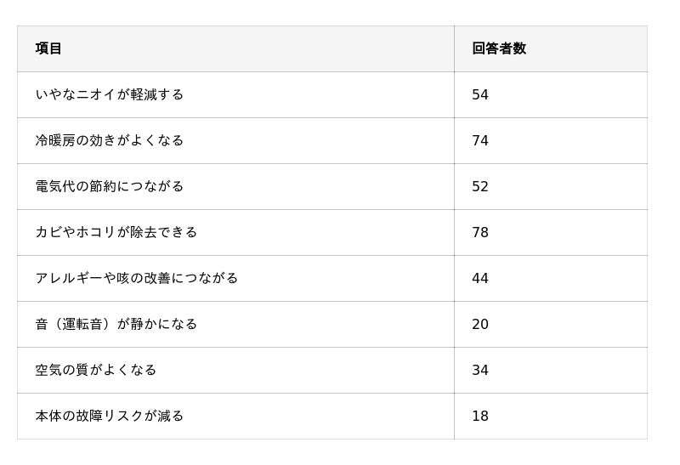Image resolution: width=680 pixels, height=465 pixels.
Task: Select the 冷暖房の効きがよくなる row label
Action: pos(110,140)
